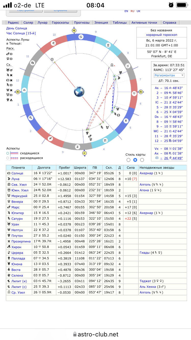Click the Долгота column header
191x340 pixels.
click(44, 168)
